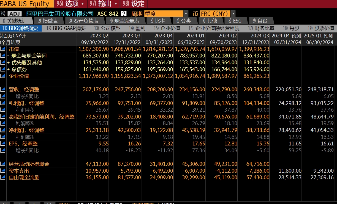337x204 pixels.
Task: Open the chart icon beside 经营活动所得现金
Action: [x=3, y=164]
